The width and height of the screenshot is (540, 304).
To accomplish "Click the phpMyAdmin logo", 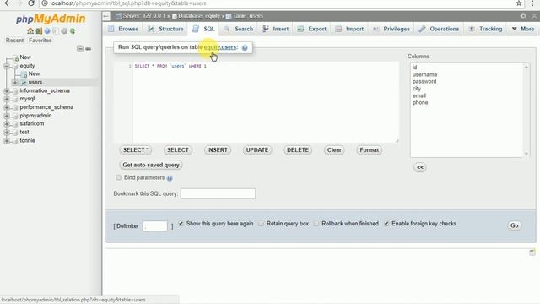I will pos(51,19).
